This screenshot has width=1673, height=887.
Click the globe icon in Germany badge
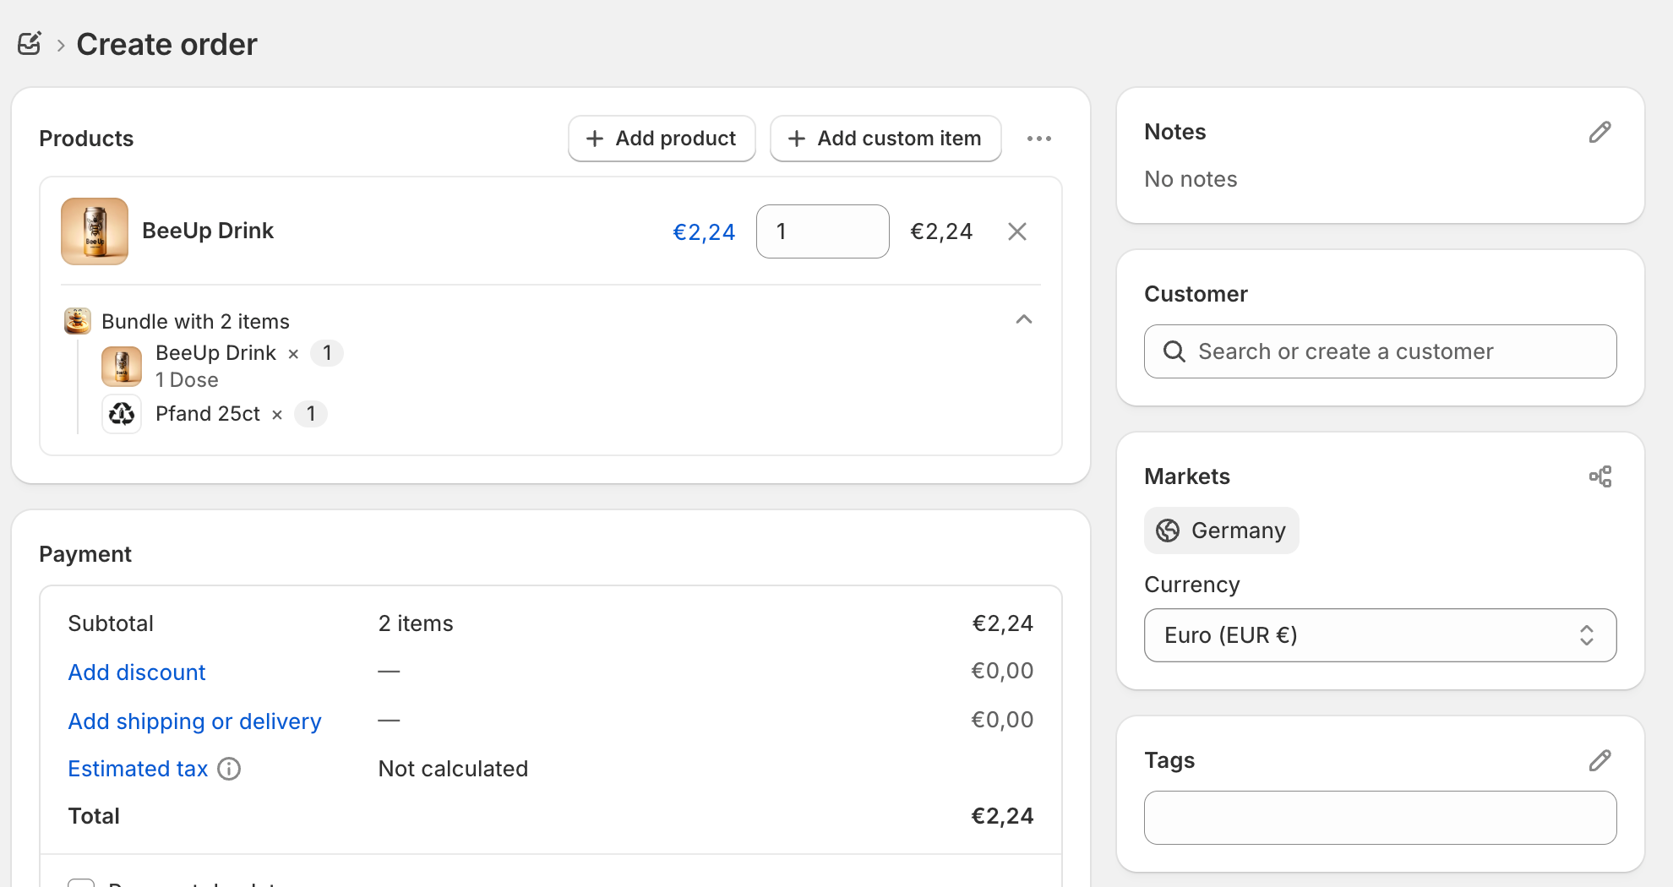1168,531
